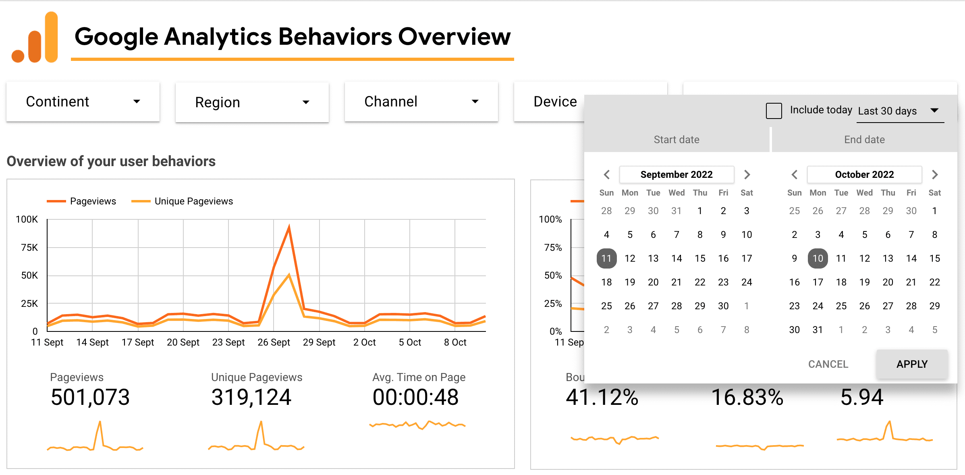Click the Avg. Time on Page 00:00:48 value

(415, 397)
